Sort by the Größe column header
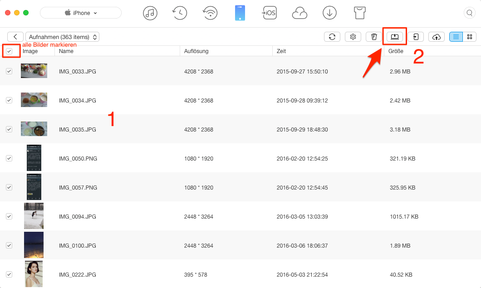This screenshot has width=481, height=288. [396, 51]
